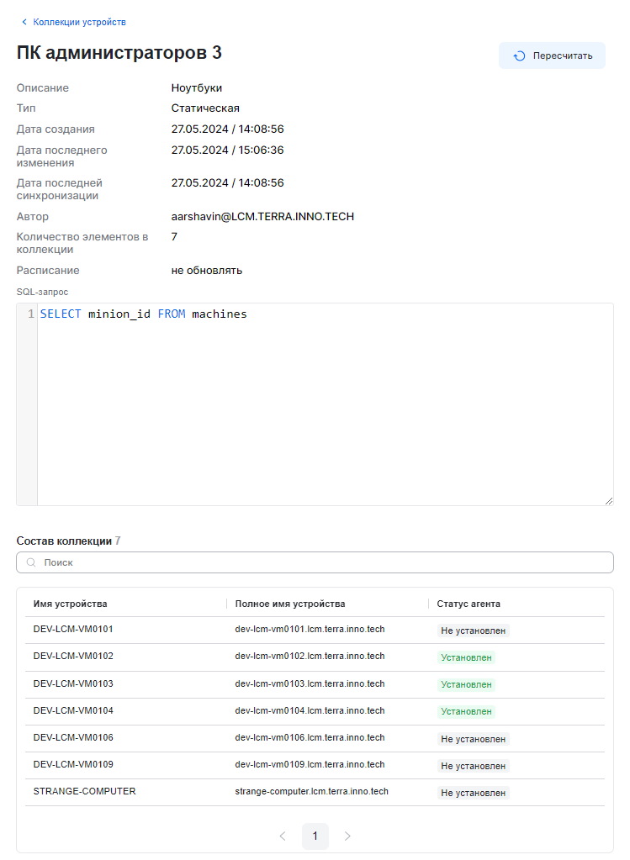
Task: Focus the Поиск search field
Action: click(x=320, y=562)
